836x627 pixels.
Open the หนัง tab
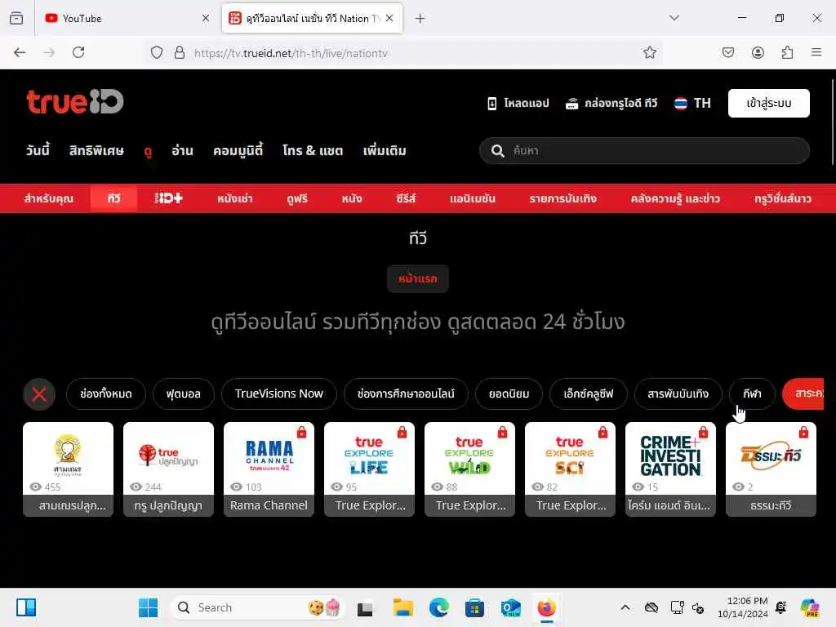tap(352, 198)
